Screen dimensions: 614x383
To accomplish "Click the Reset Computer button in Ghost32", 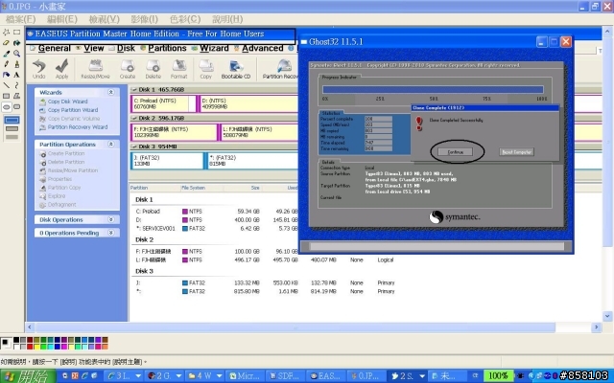I will click(516, 152).
